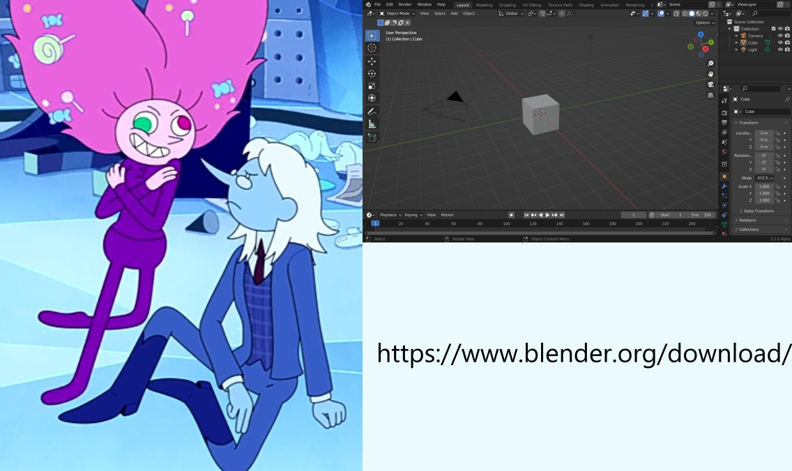Screen dimensions: 792x471
Task: Open the Render properties tab
Action: (724, 113)
